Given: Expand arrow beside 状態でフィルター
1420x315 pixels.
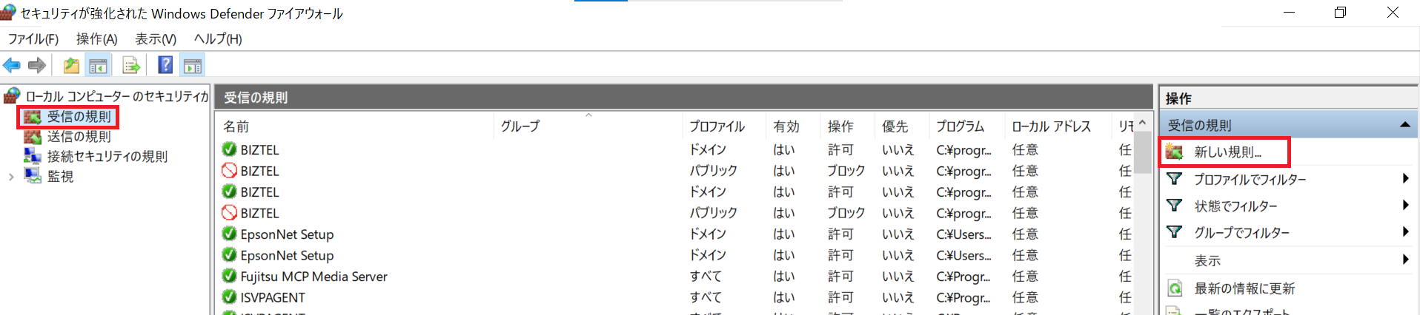Looking at the screenshot, I should [1405, 205].
